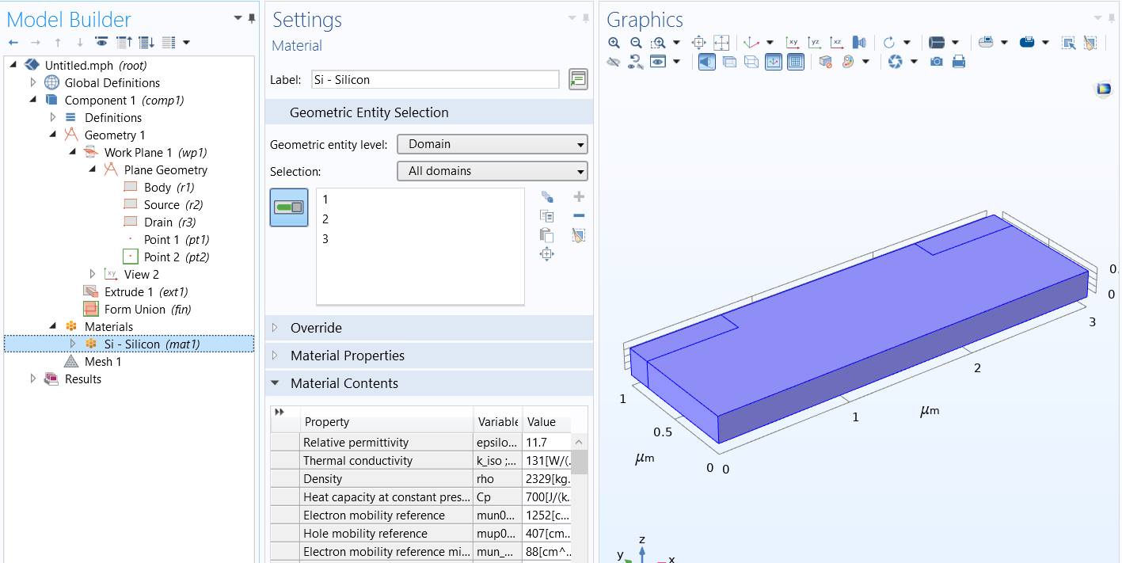Toggle the Activate Selection switch
This screenshot has width=1122, height=563.
pyautogui.click(x=289, y=207)
